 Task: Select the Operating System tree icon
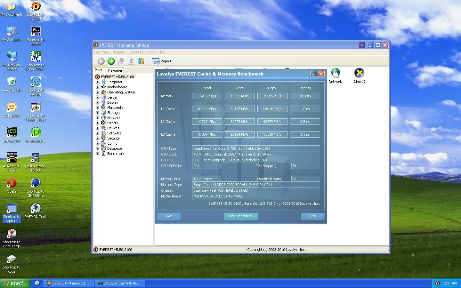click(x=103, y=92)
